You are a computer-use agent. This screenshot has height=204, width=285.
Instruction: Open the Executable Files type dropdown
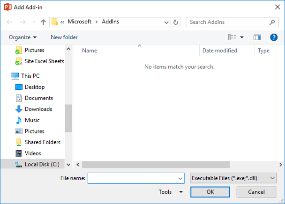tap(233, 178)
